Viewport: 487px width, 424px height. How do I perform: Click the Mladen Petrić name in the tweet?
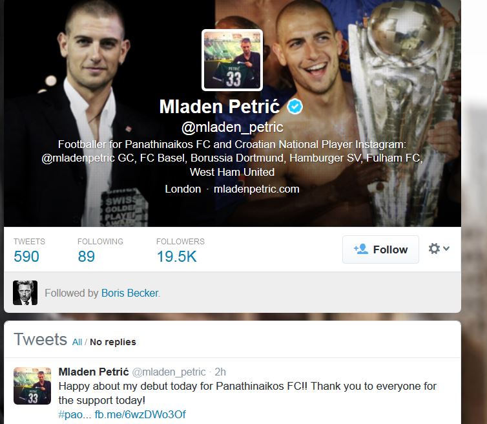coord(94,372)
